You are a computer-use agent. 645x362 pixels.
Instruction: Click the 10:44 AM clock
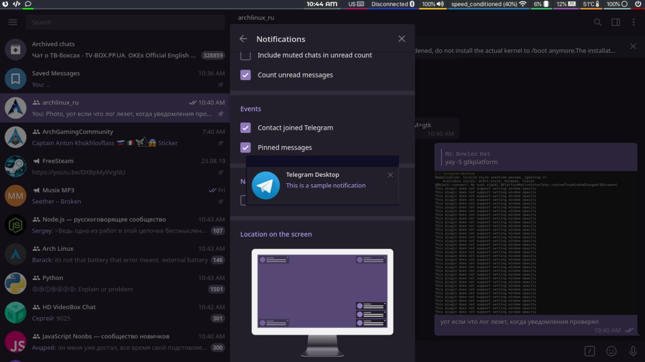pos(322,4)
